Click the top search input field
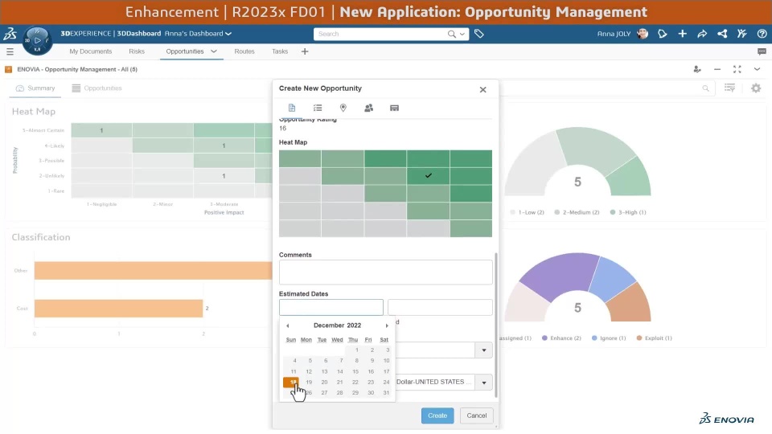This screenshot has width=772, height=434. (x=381, y=34)
